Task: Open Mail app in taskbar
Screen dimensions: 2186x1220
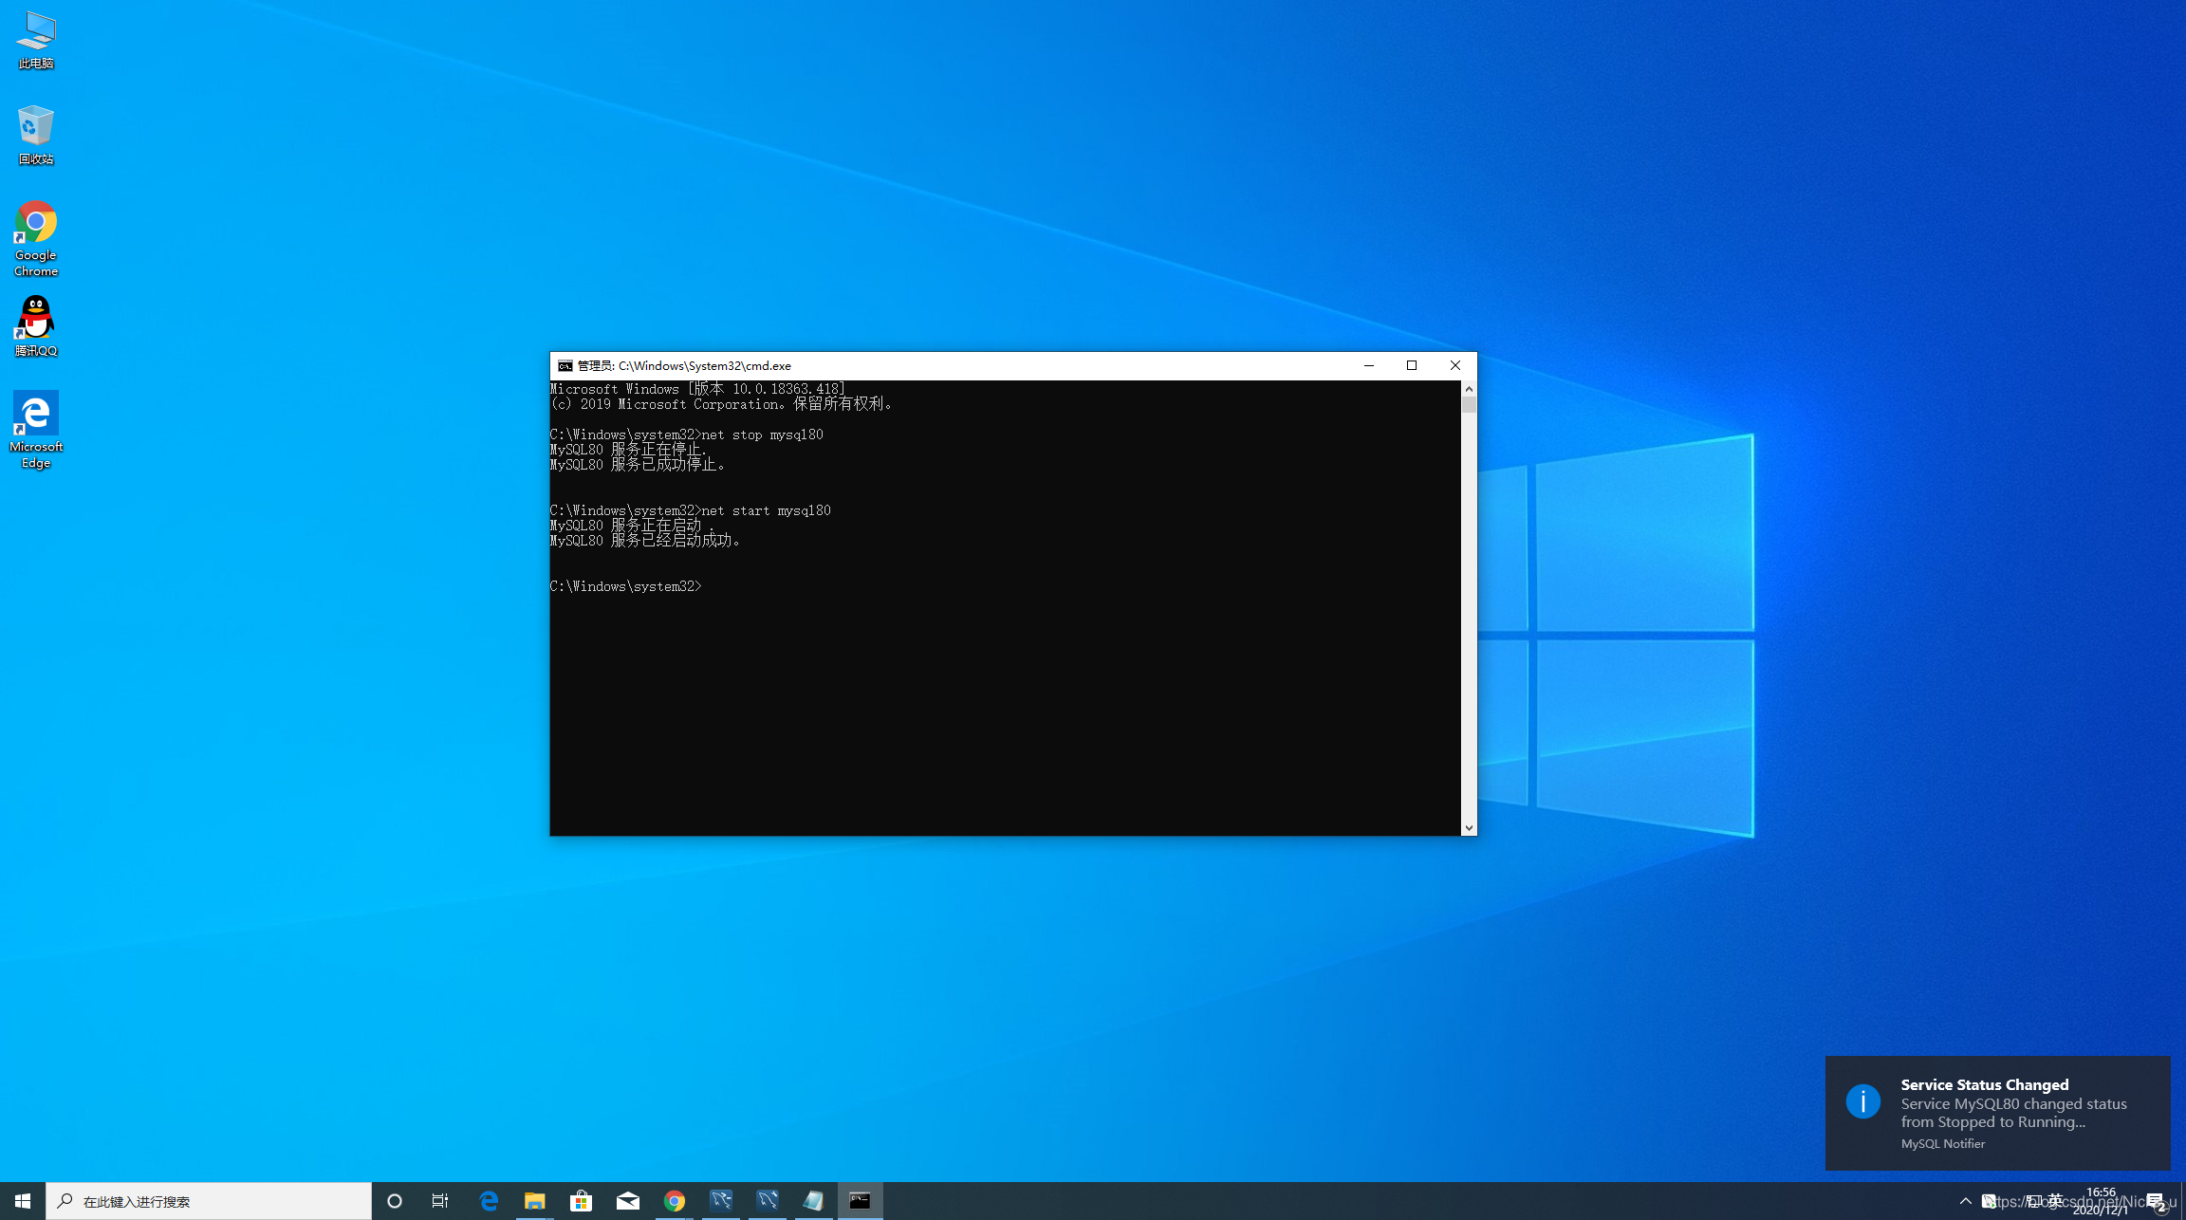Action: 627,1201
